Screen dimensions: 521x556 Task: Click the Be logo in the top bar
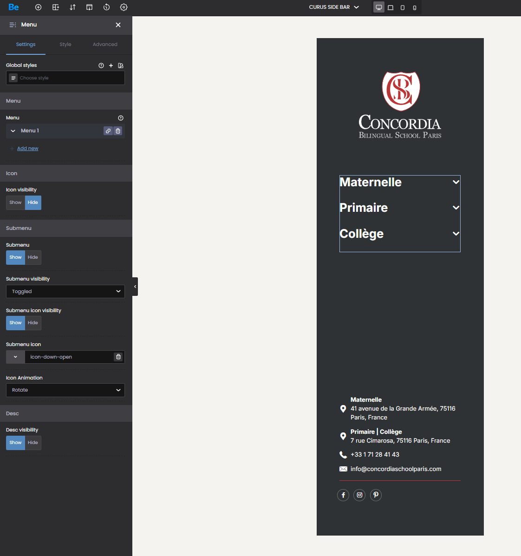(x=13, y=7)
